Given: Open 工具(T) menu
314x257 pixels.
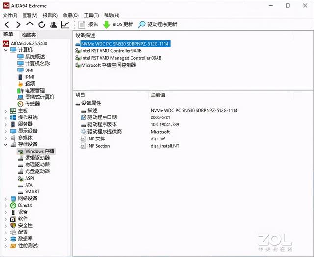Looking at the screenshot, I should (x=91, y=15).
